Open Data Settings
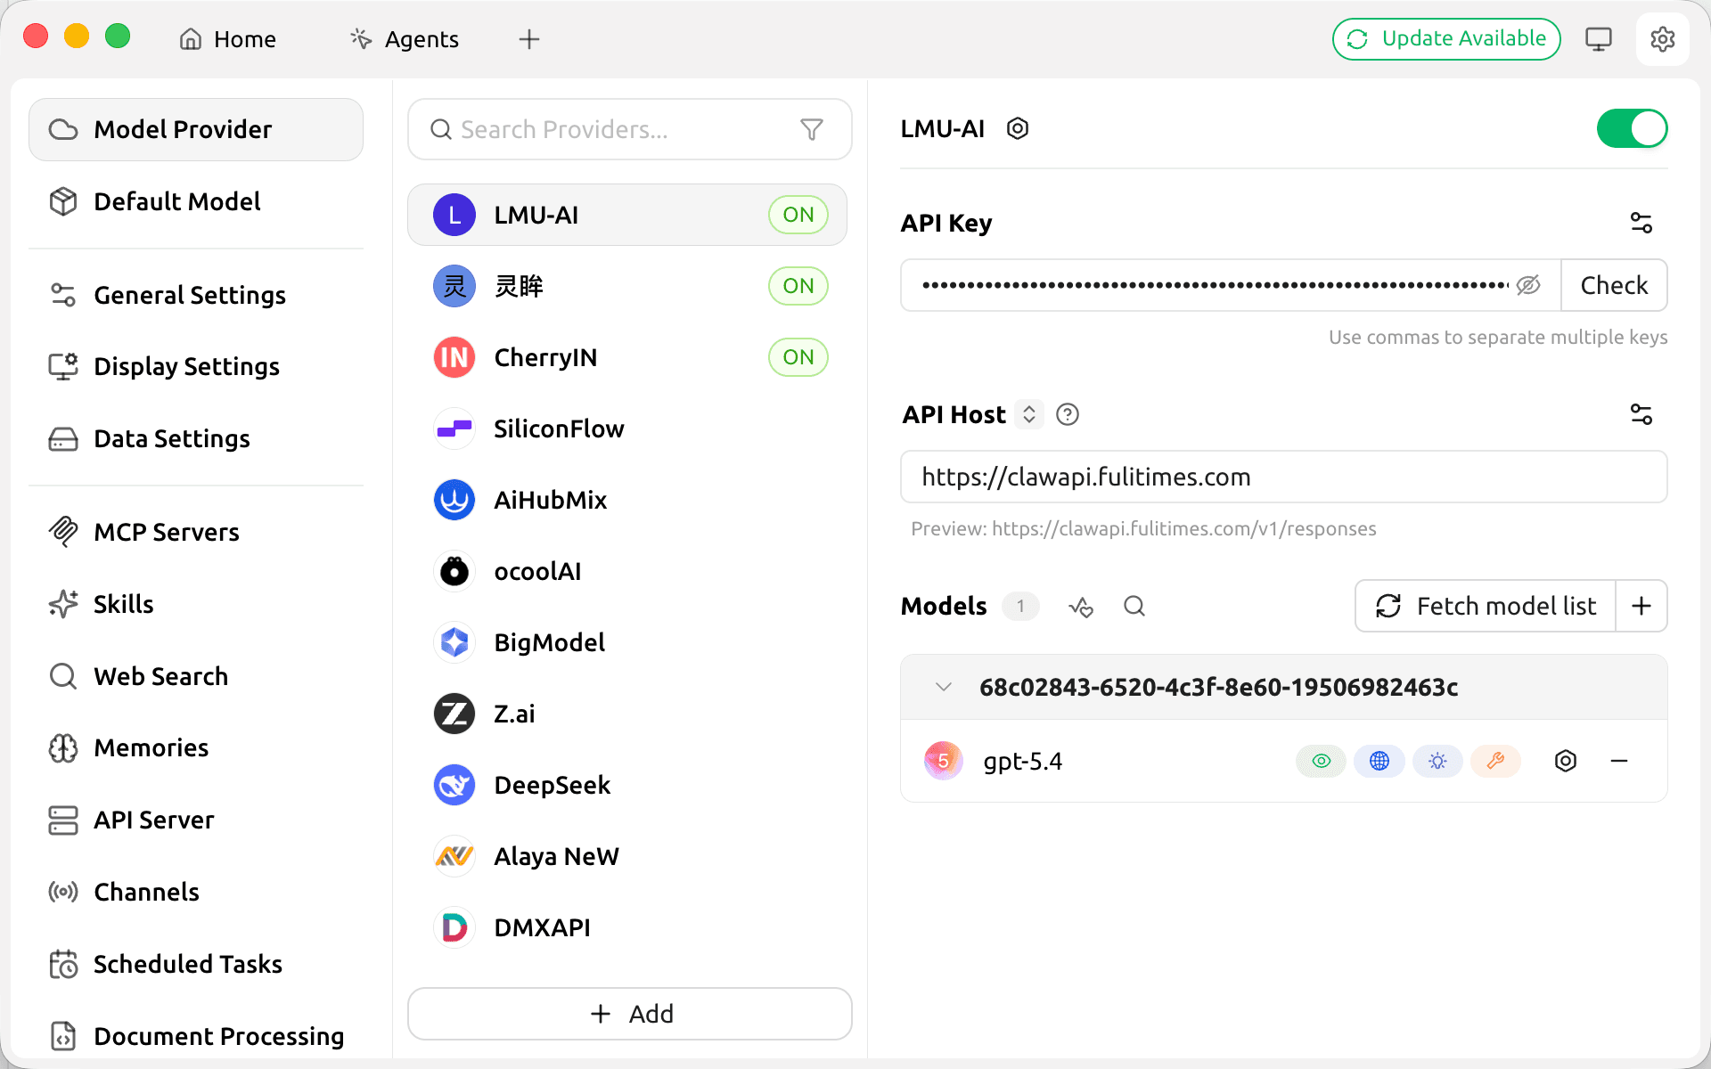 point(196,438)
